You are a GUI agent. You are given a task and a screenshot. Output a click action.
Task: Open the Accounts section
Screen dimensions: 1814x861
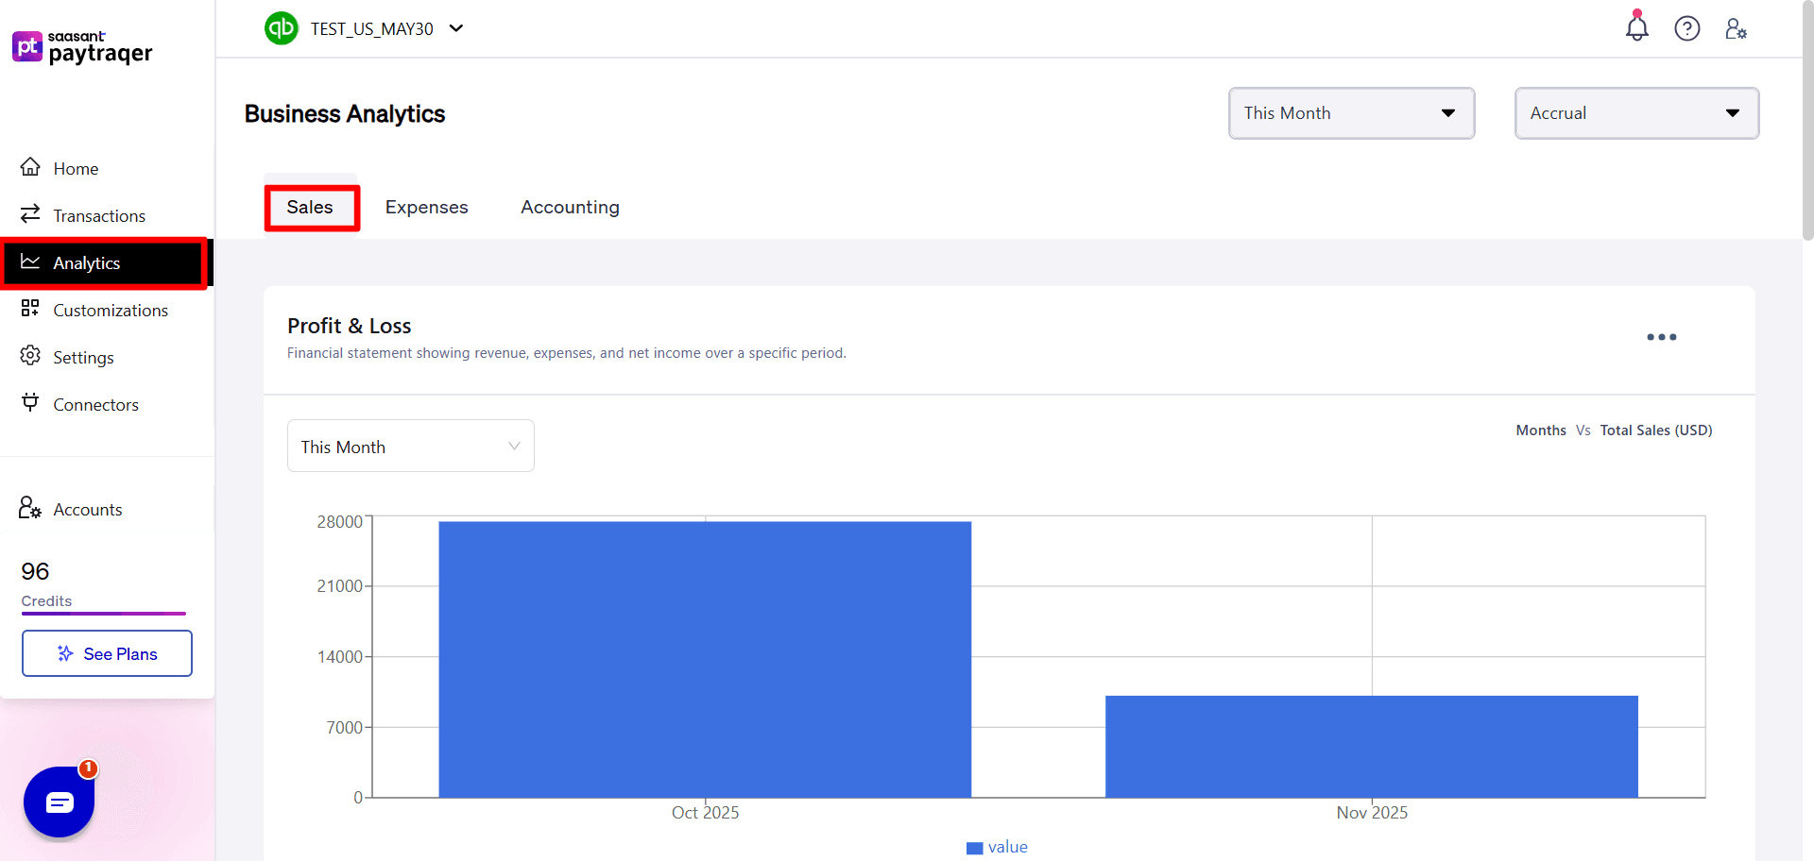point(87,509)
